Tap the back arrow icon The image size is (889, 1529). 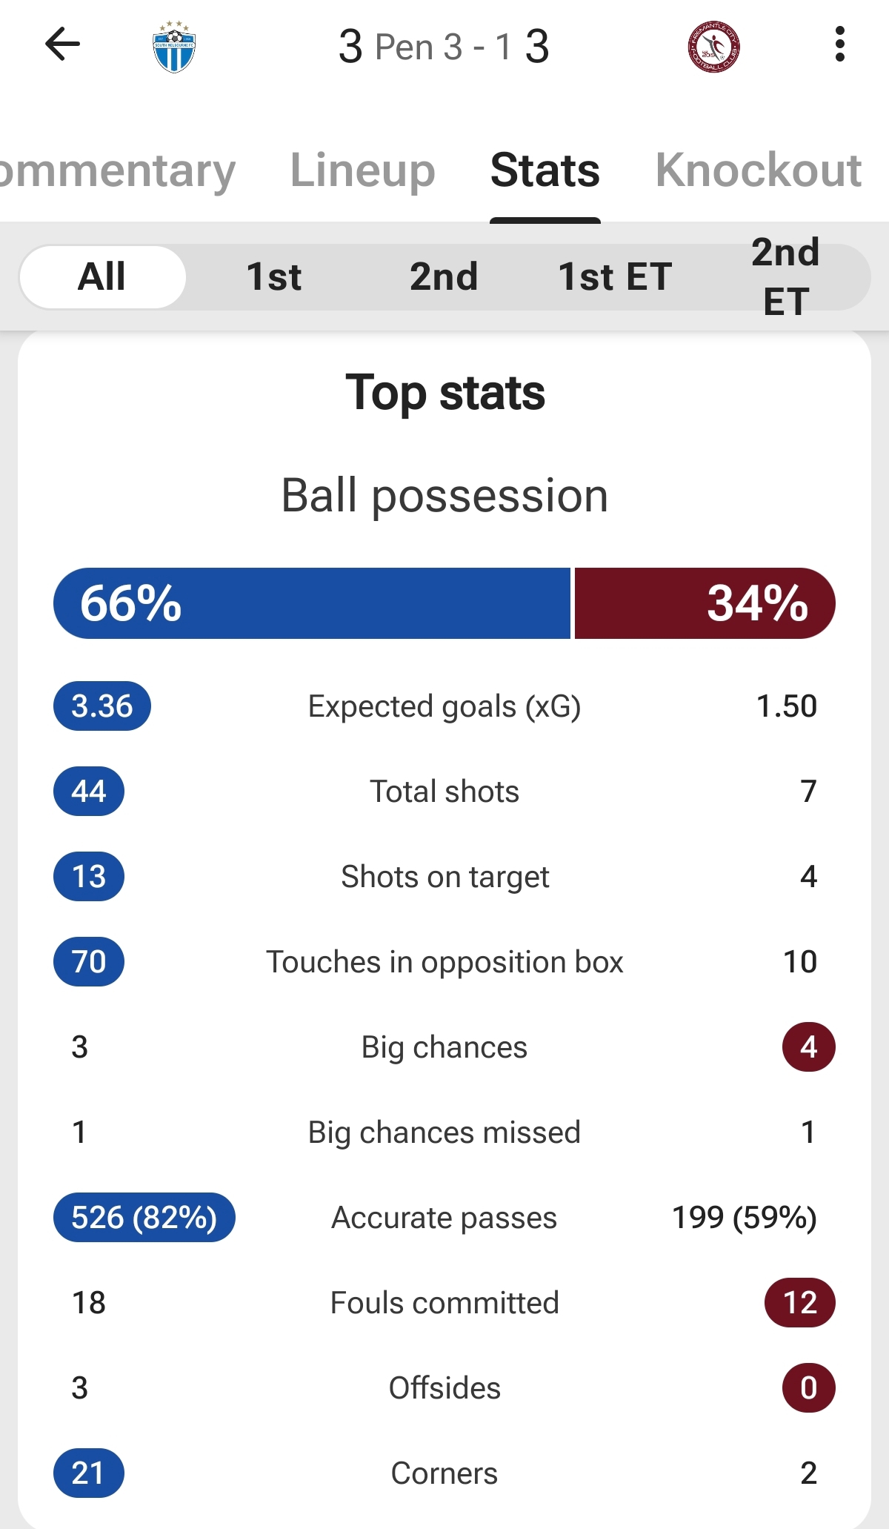62,44
